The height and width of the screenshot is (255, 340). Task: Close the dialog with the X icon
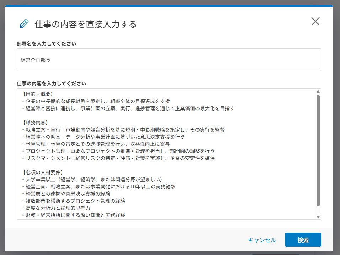click(x=315, y=21)
